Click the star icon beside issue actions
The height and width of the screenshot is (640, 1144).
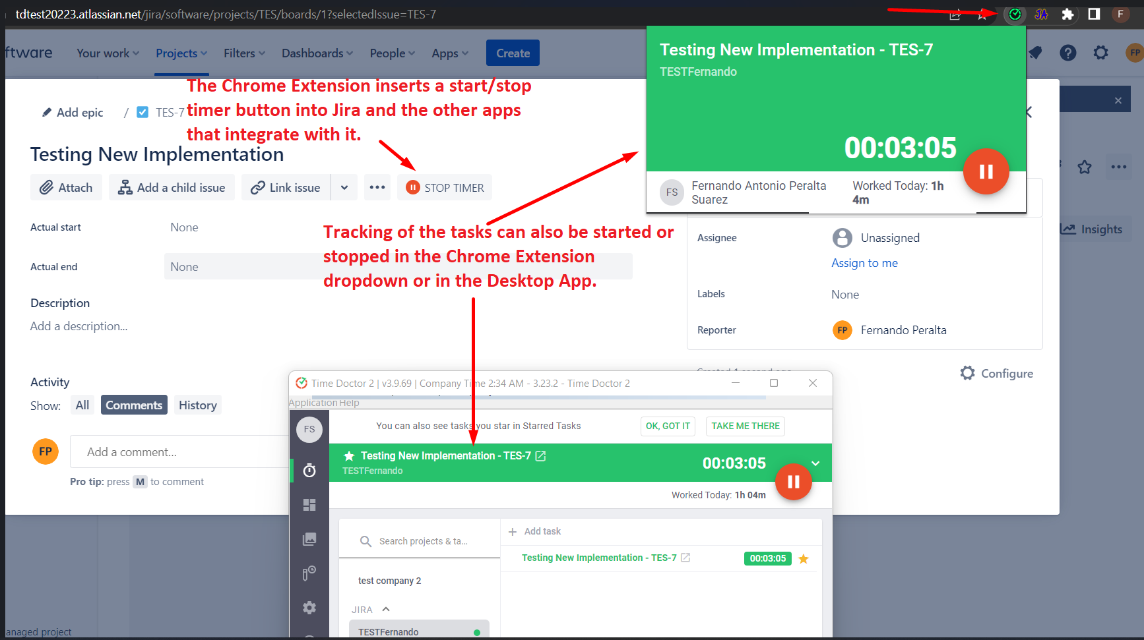point(1085,167)
